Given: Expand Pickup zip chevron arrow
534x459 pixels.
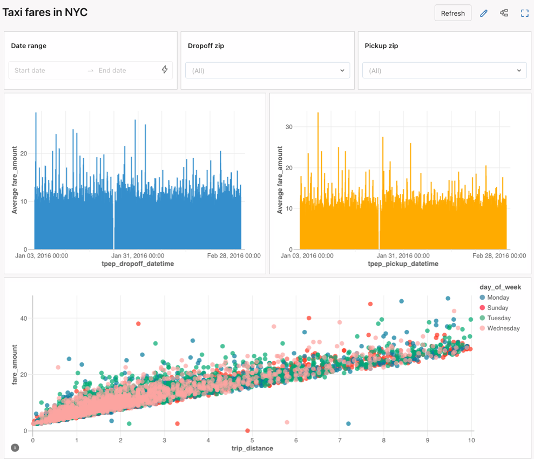Looking at the screenshot, I should point(519,71).
